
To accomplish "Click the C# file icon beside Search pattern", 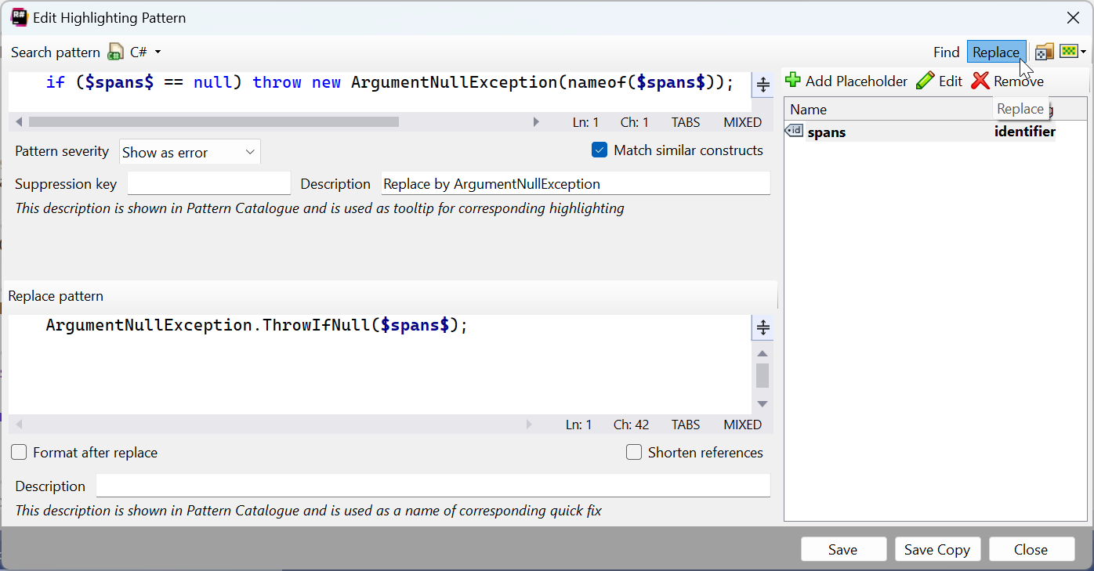I will pos(115,52).
